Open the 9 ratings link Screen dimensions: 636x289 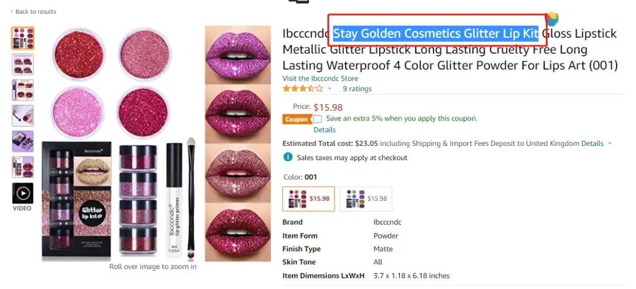pos(357,89)
